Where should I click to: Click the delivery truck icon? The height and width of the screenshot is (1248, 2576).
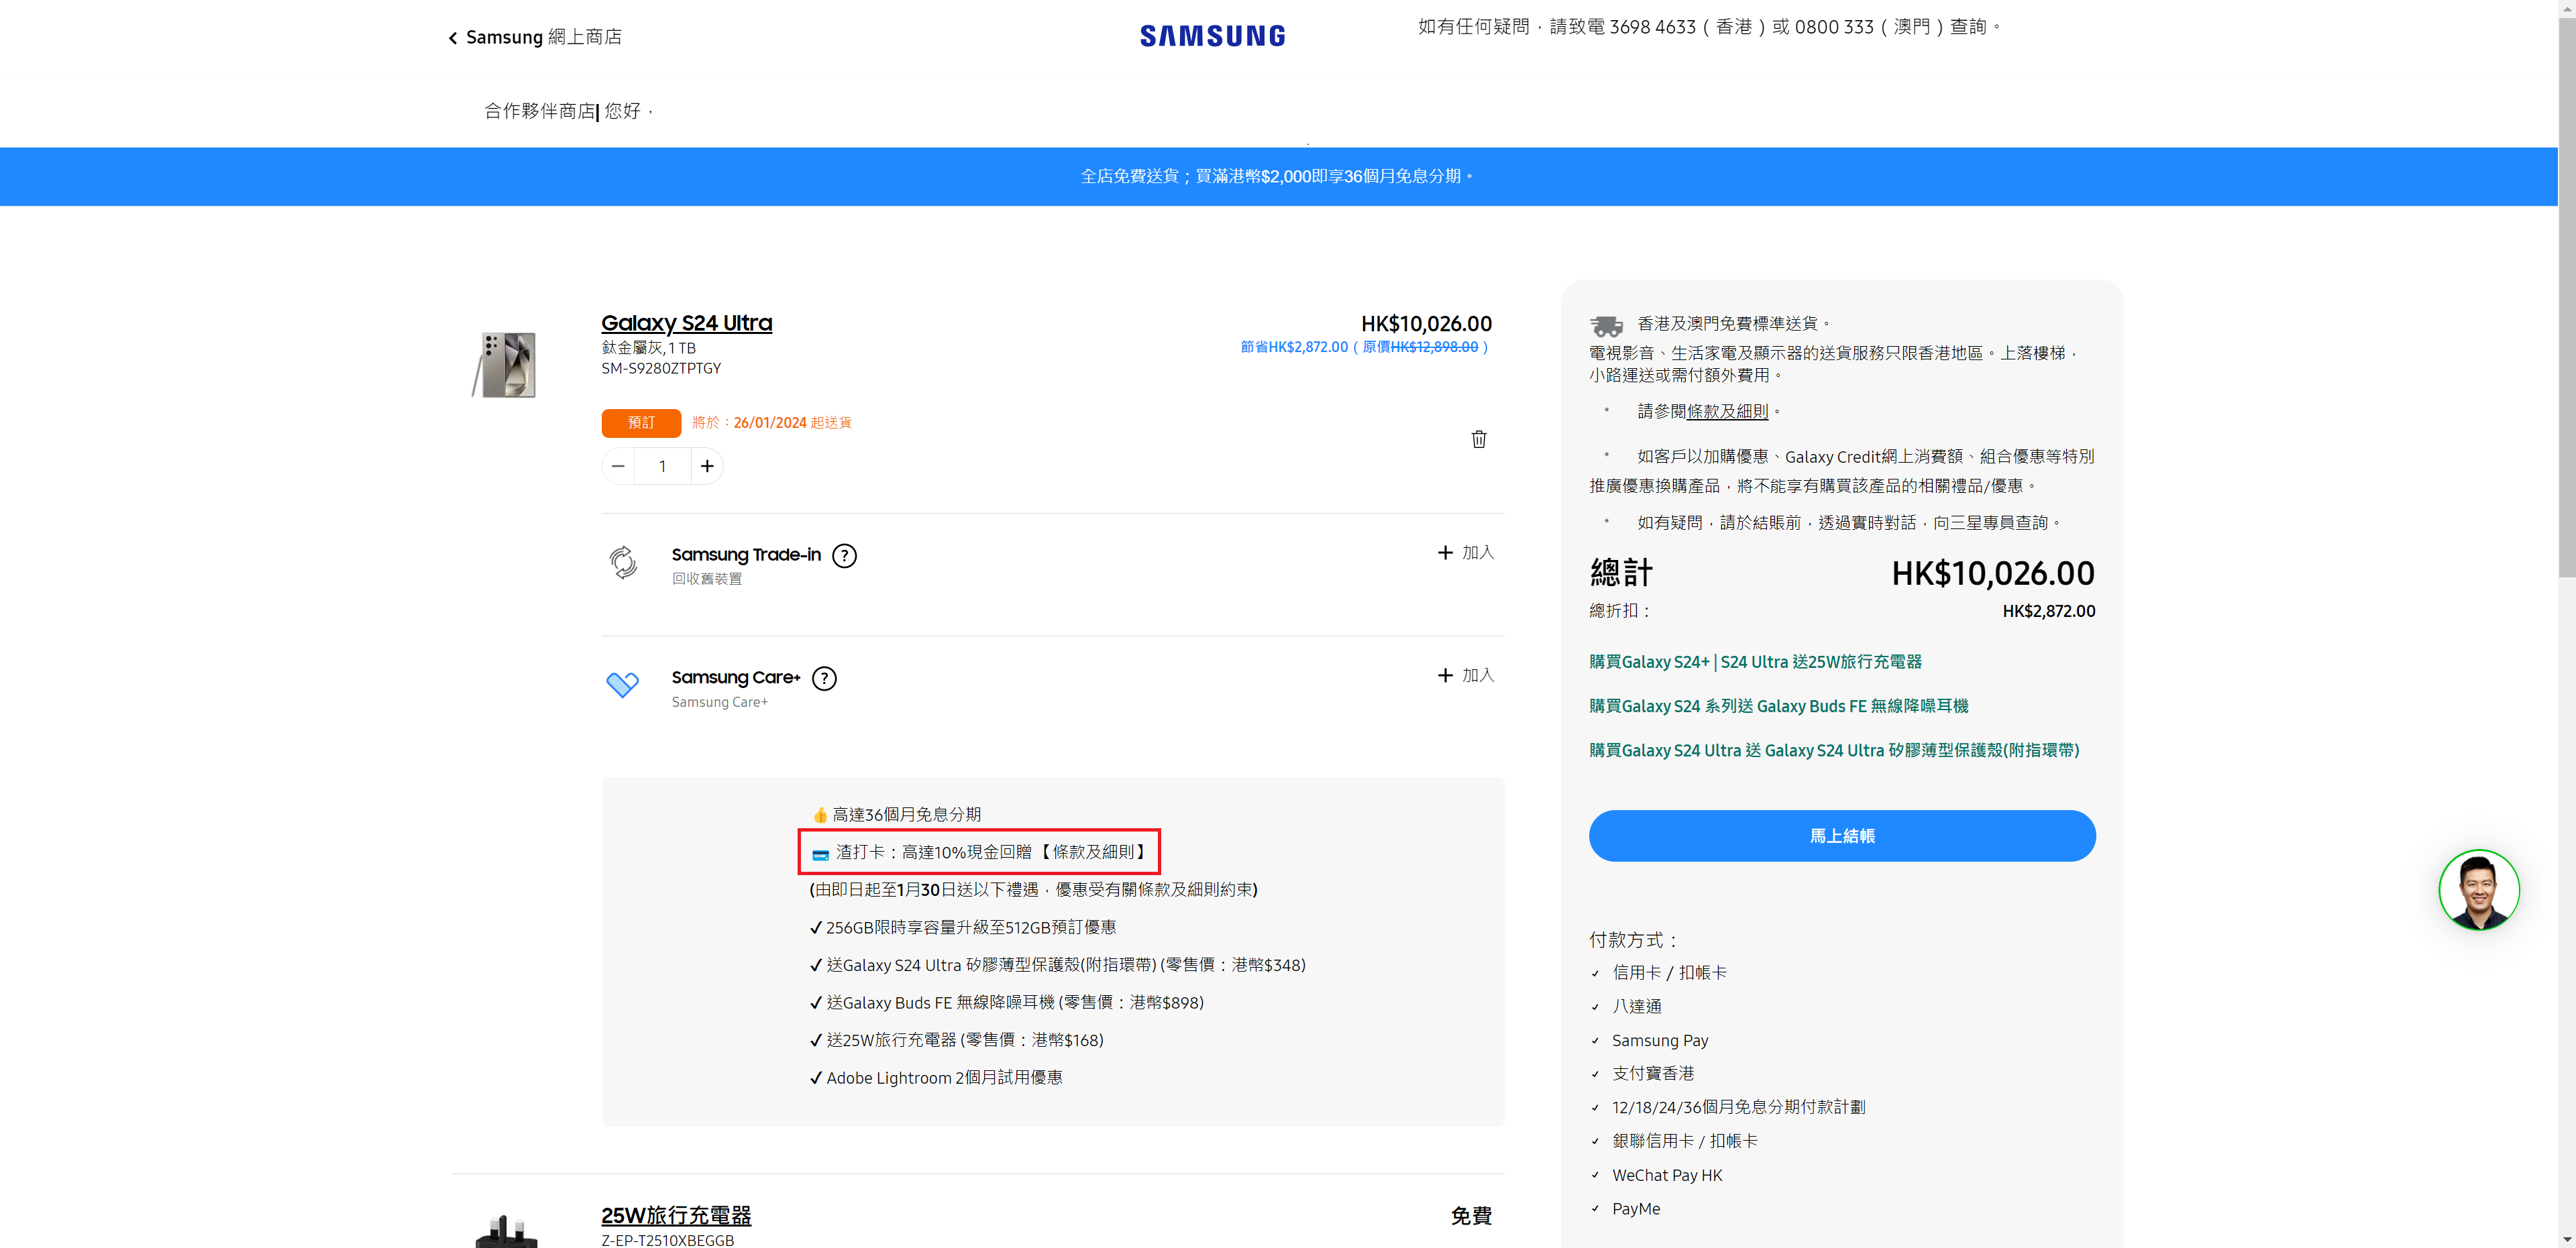(1606, 326)
